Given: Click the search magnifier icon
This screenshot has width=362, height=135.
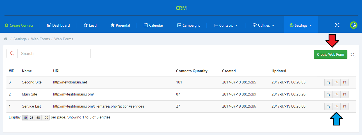Looking at the screenshot, I should pyautogui.click(x=12, y=53).
